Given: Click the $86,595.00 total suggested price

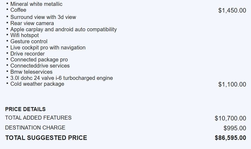Looking at the screenshot, I should [x=230, y=138].
